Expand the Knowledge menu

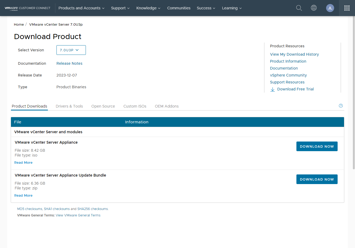(x=148, y=8)
